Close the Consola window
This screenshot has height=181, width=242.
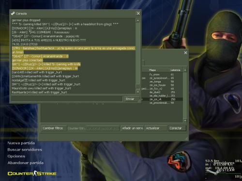click(x=138, y=14)
